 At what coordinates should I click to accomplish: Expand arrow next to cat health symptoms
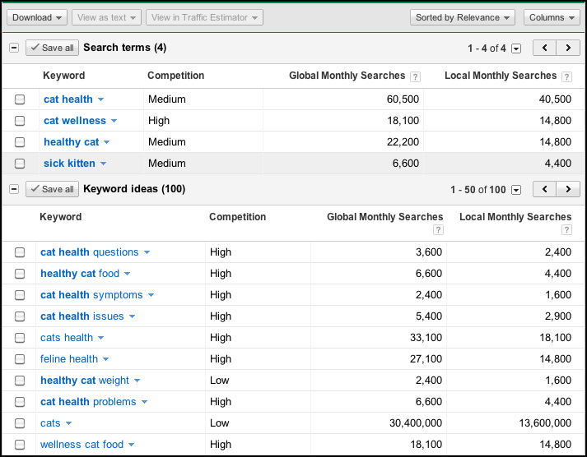[151, 295]
